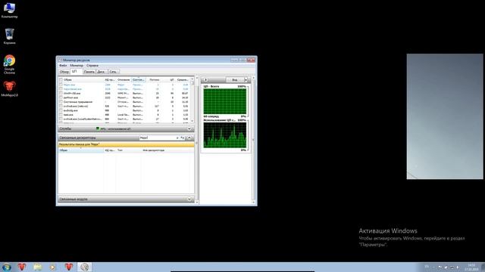Open the Explorer folder taskbar icon
This screenshot has height=272, width=485.
click(x=38, y=267)
